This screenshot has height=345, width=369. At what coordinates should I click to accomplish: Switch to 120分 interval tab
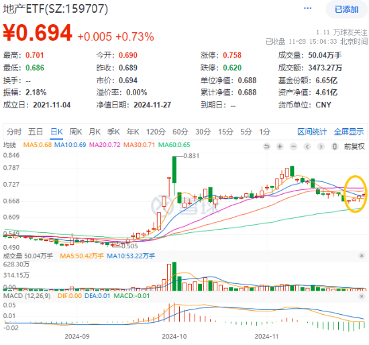156,132
